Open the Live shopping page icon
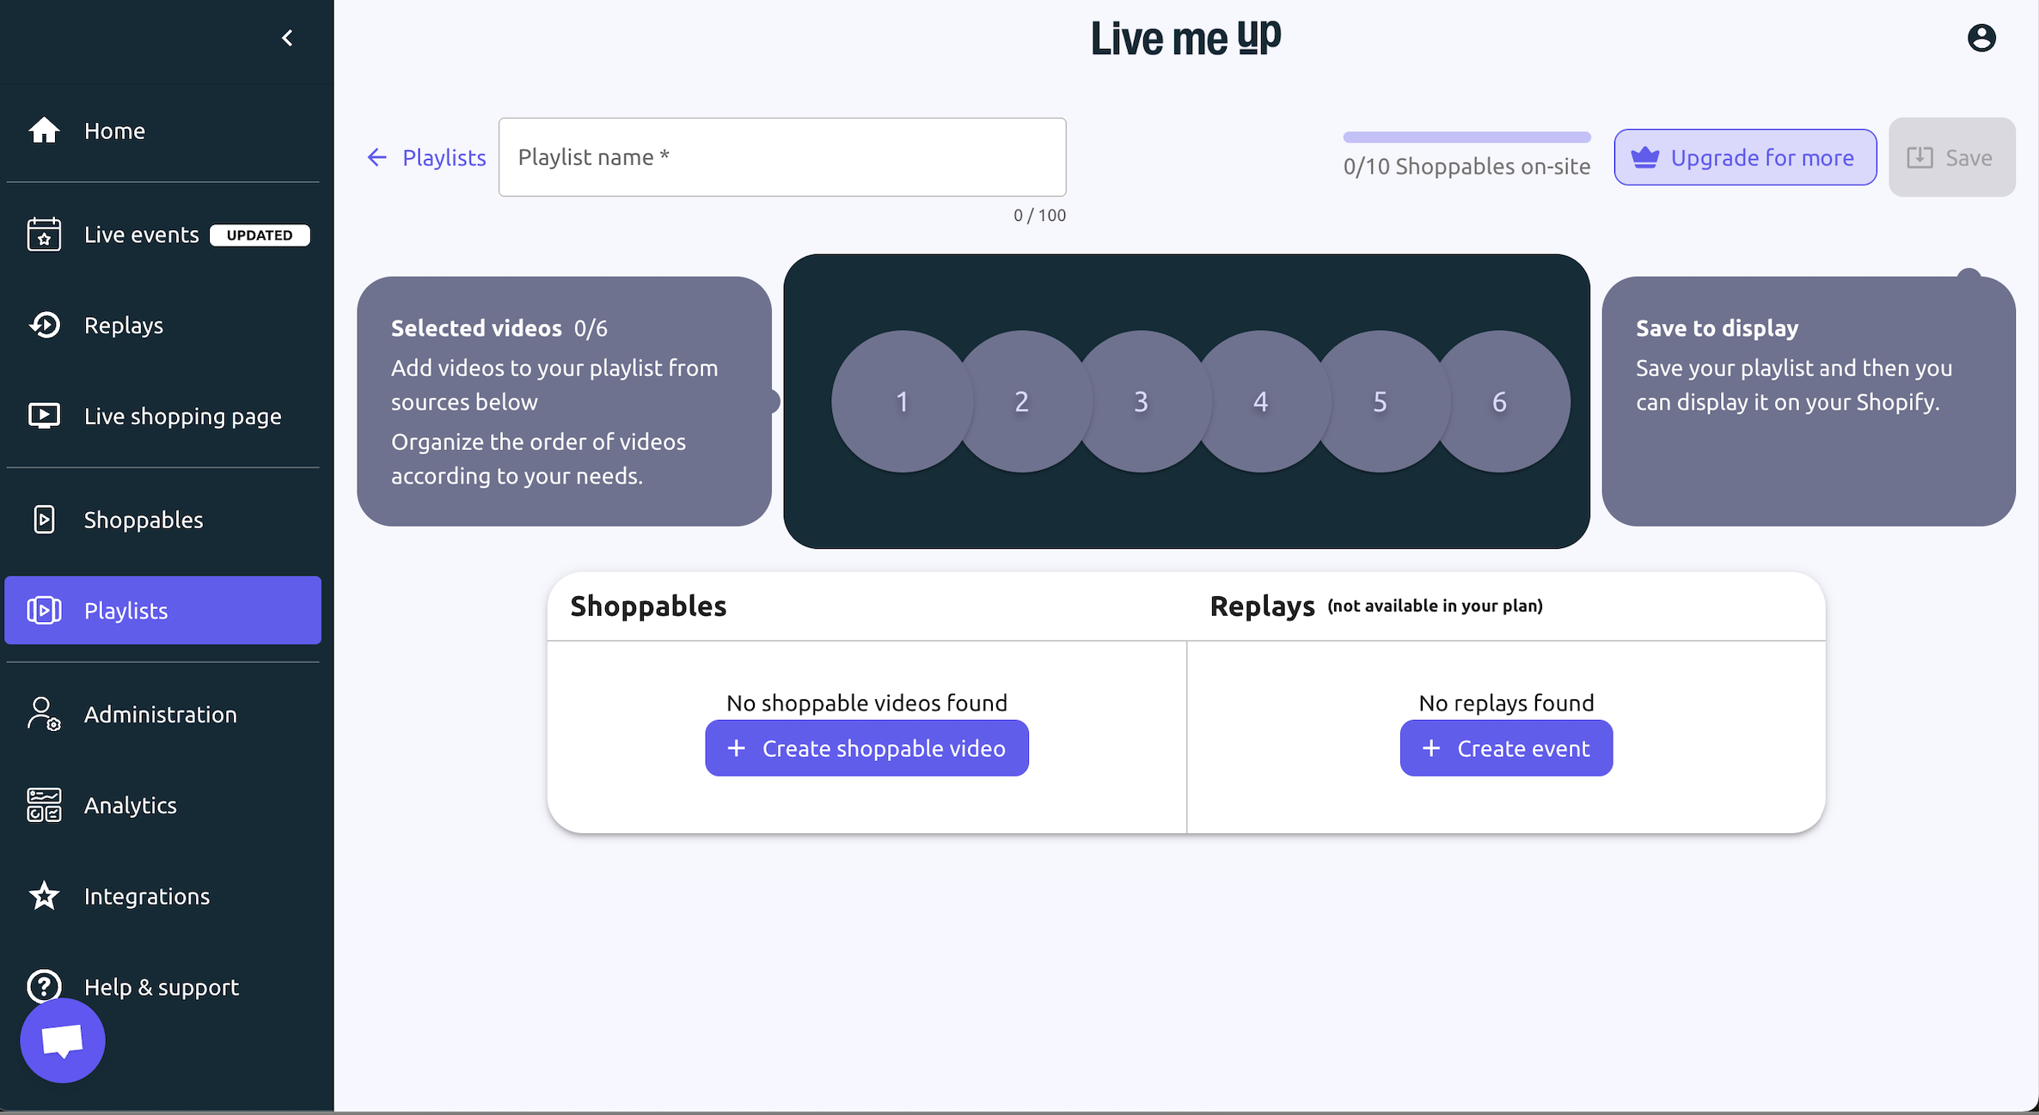Viewport: 2039px width, 1115px height. tap(44, 416)
